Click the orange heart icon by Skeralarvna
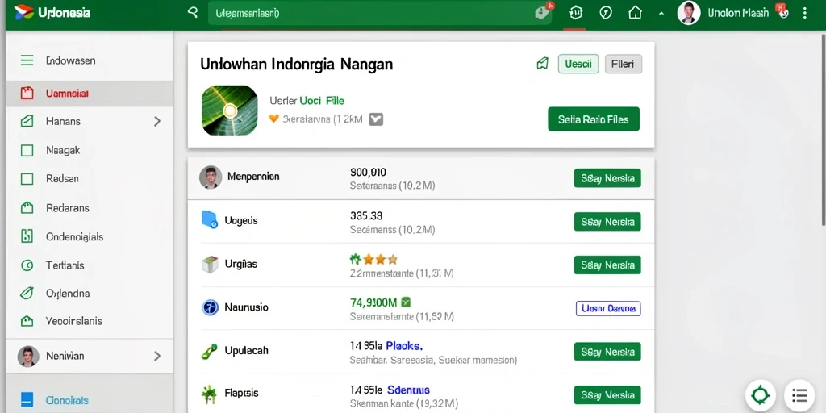The width and height of the screenshot is (826, 413). pos(273,119)
